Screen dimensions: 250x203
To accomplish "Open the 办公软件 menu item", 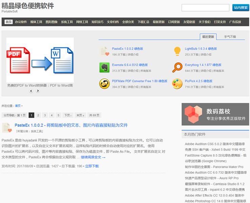I will (21, 22).
